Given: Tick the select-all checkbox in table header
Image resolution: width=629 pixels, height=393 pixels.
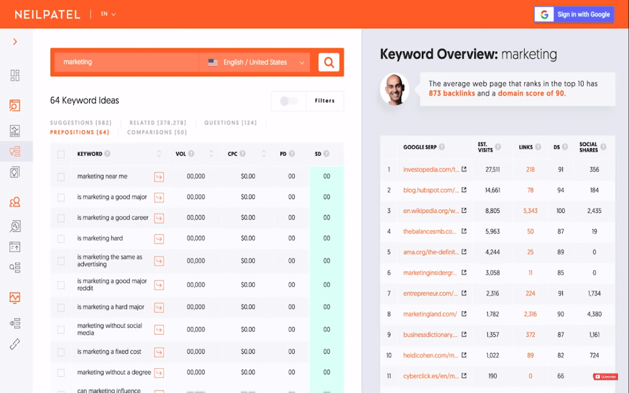Looking at the screenshot, I should point(61,155).
